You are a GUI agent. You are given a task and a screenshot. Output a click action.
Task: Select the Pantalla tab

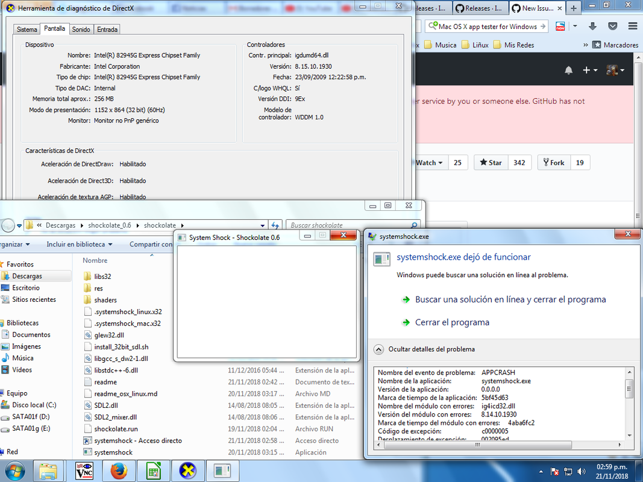[55, 29]
